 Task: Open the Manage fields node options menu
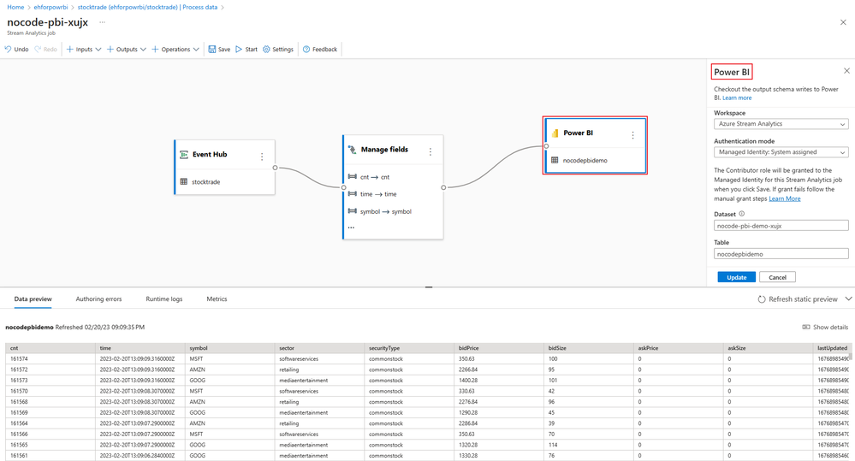[x=430, y=151]
